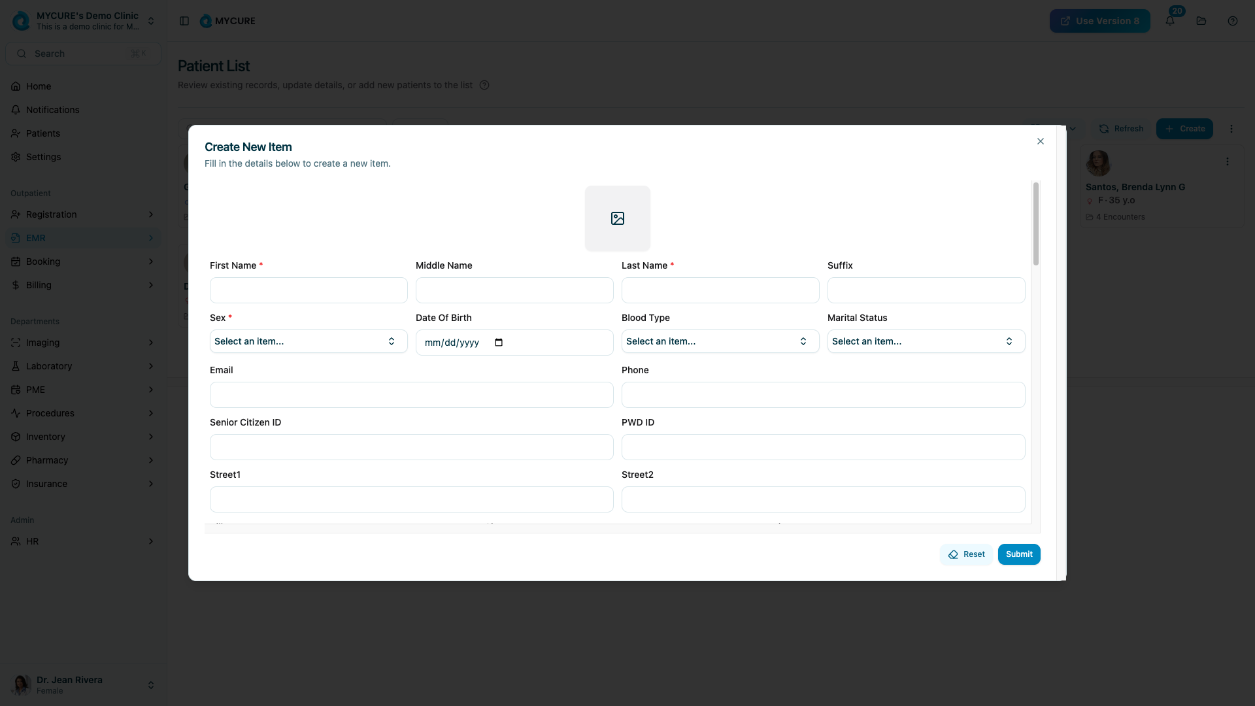This screenshot has width=1255, height=706.
Task: Toggle the sidebar panel icon
Action: (184, 21)
